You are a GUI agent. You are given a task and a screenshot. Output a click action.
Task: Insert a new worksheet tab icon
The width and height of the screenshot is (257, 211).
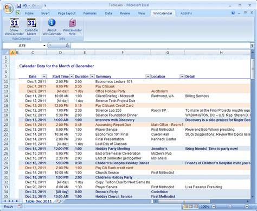[x=59, y=201]
